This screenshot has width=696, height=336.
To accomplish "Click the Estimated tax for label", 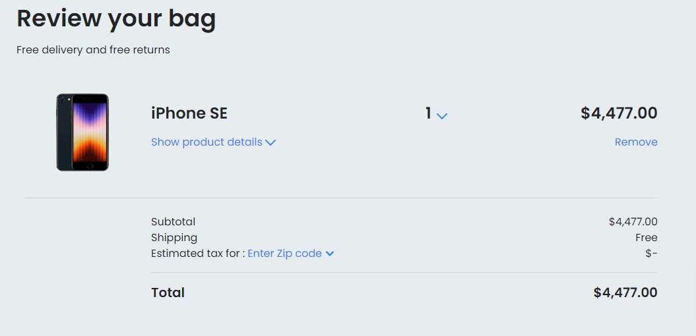I will pos(197,254).
